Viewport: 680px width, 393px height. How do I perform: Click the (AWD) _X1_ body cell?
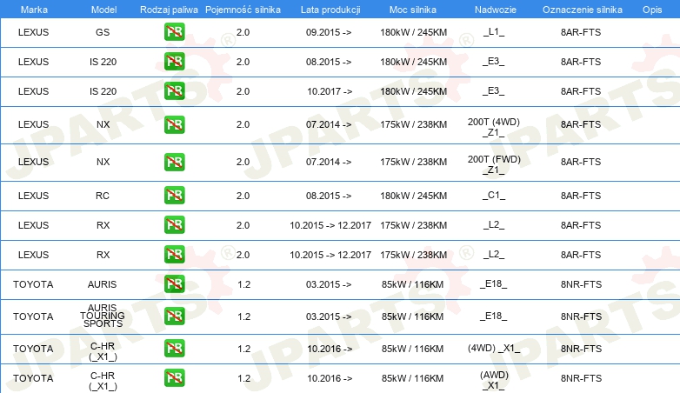pyautogui.click(x=494, y=381)
